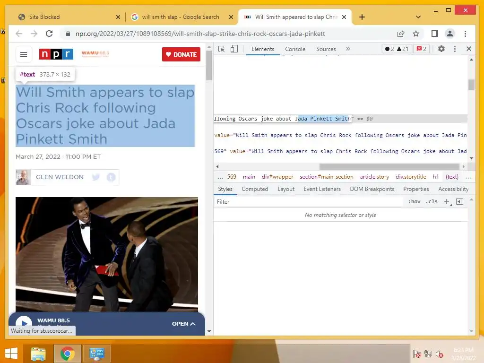Switch to the Sources panel tab
This screenshot has width=484, height=363.
point(326,49)
